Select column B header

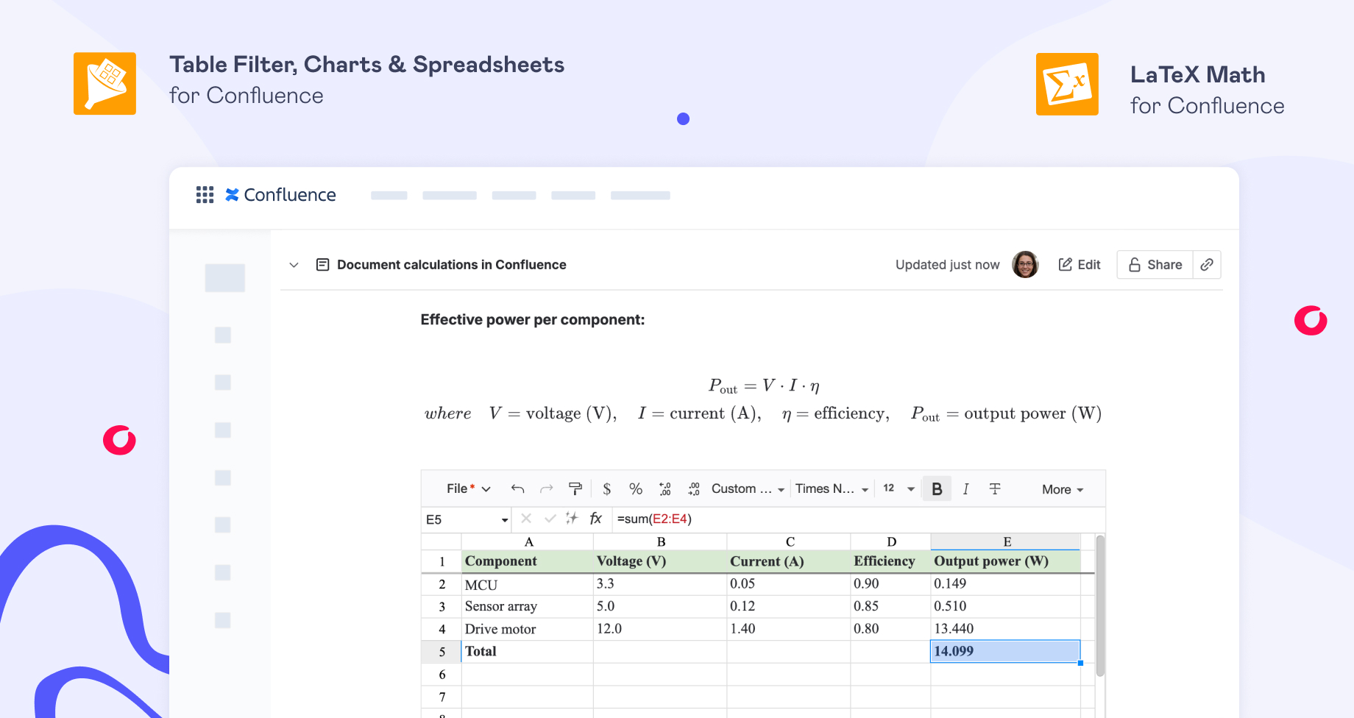pos(660,542)
